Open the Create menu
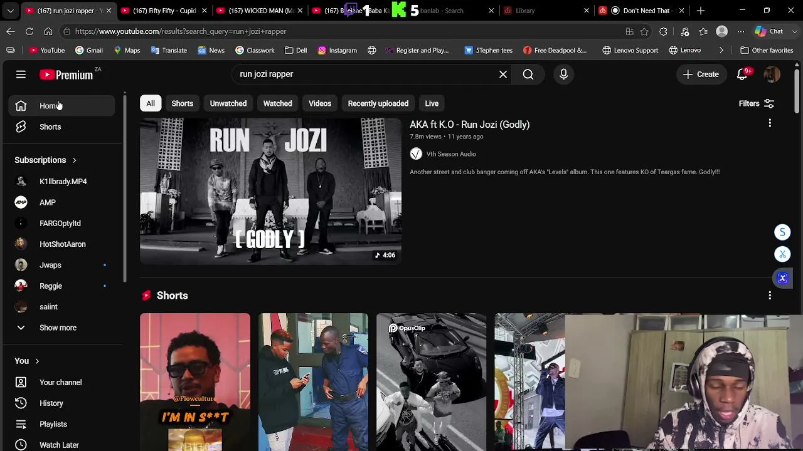803x451 pixels. pos(701,74)
